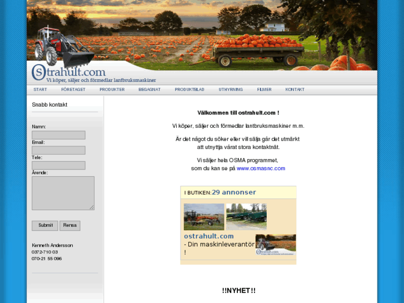Image resolution: width=404 pixels, height=303 pixels.
Task: Click the name Kenneth Andersson
Action: click(x=52, y=245)
